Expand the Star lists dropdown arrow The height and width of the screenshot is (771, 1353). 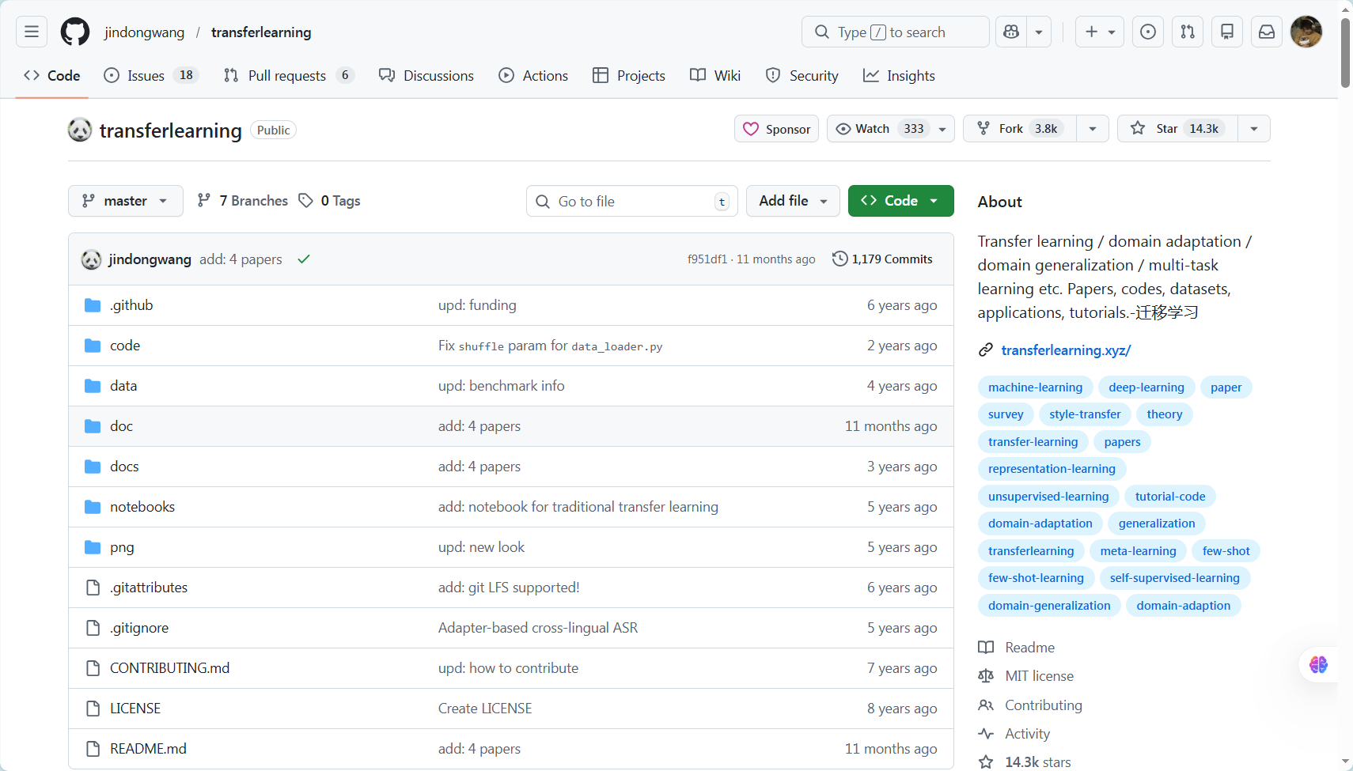coord(1254,129)
